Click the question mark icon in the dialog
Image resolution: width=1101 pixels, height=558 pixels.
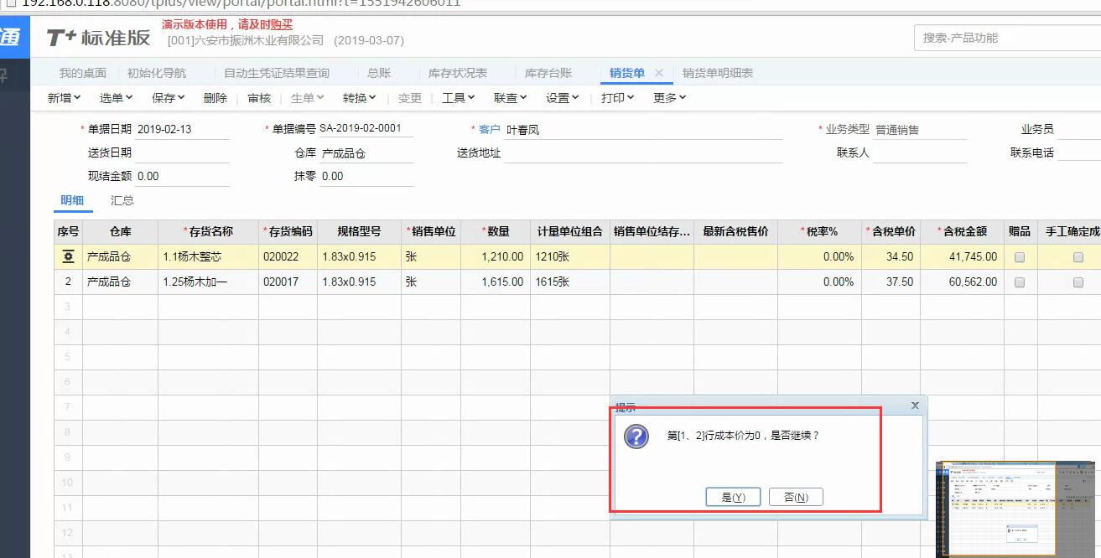pyautogui.click(x=635, y=437)
